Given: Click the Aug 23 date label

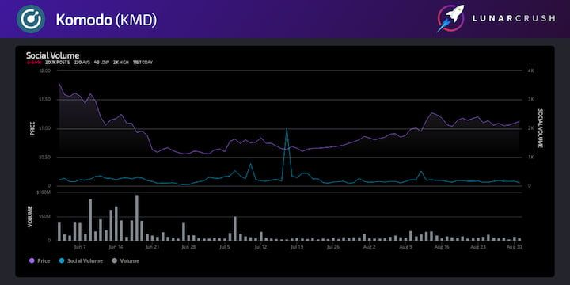Looking at the screenshot, I should click(478, 247).
